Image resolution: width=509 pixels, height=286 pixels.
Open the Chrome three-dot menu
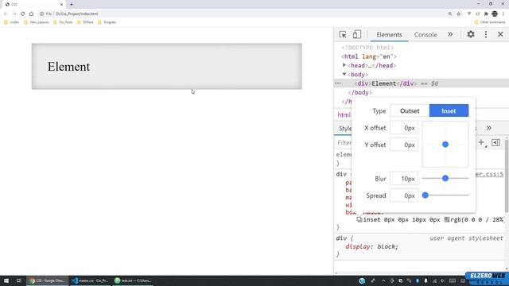[x=503, y=14]
